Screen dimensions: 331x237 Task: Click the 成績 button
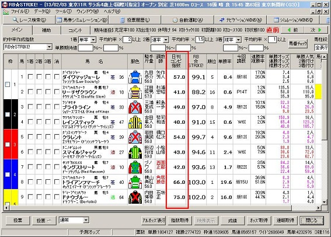point(232,221)
